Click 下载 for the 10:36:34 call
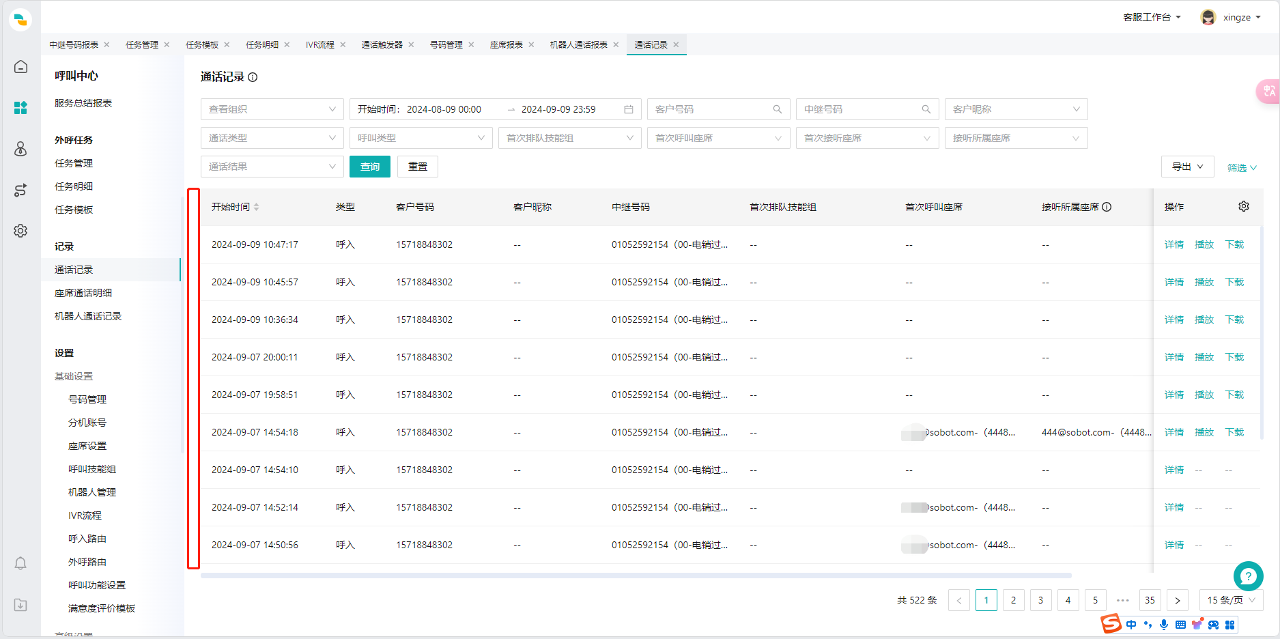The width and height of the screenshot is (1280, 639). coord(1234,319)
